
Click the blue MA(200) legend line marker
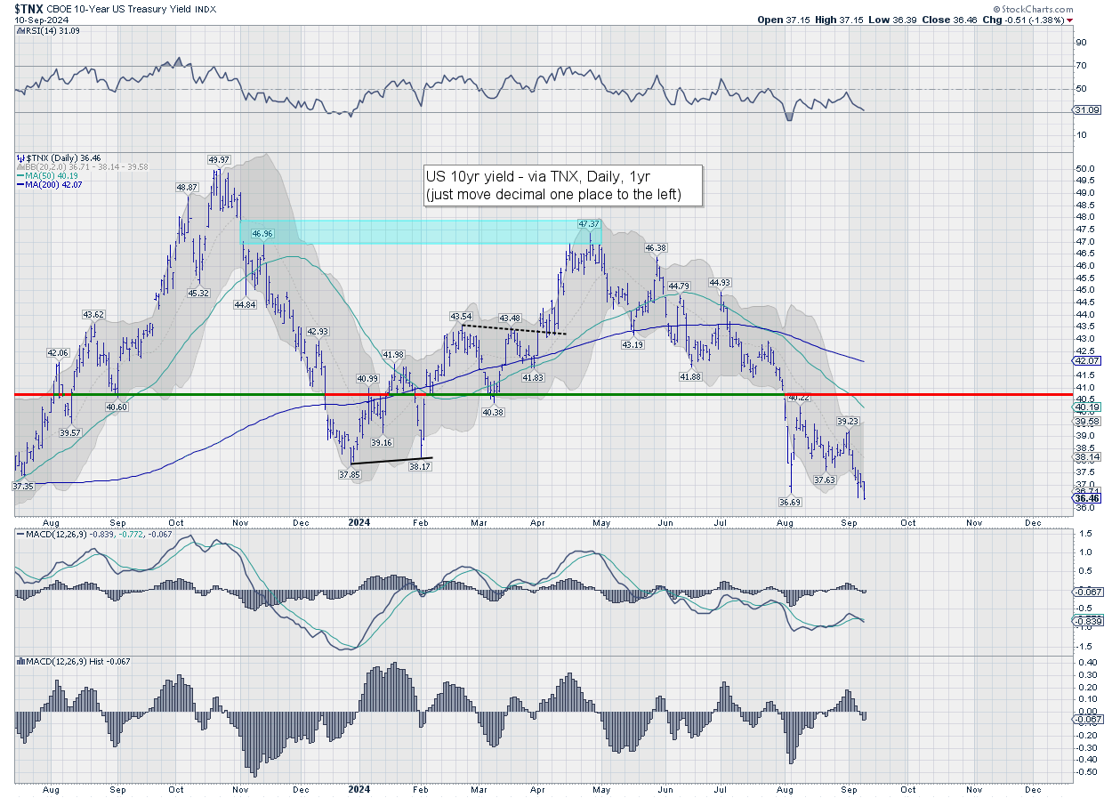click(x=19, y=184)
